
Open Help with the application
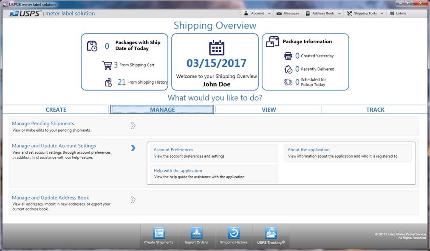coord(214,174)
